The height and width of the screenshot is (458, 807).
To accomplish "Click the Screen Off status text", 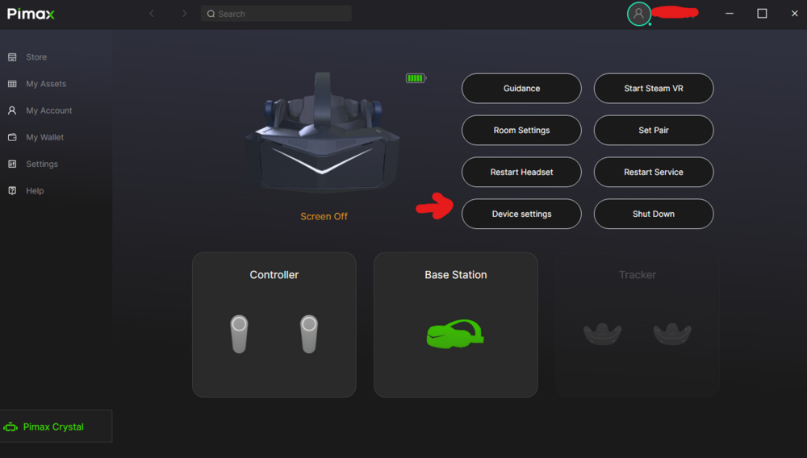I will click(x=324, y=216).
